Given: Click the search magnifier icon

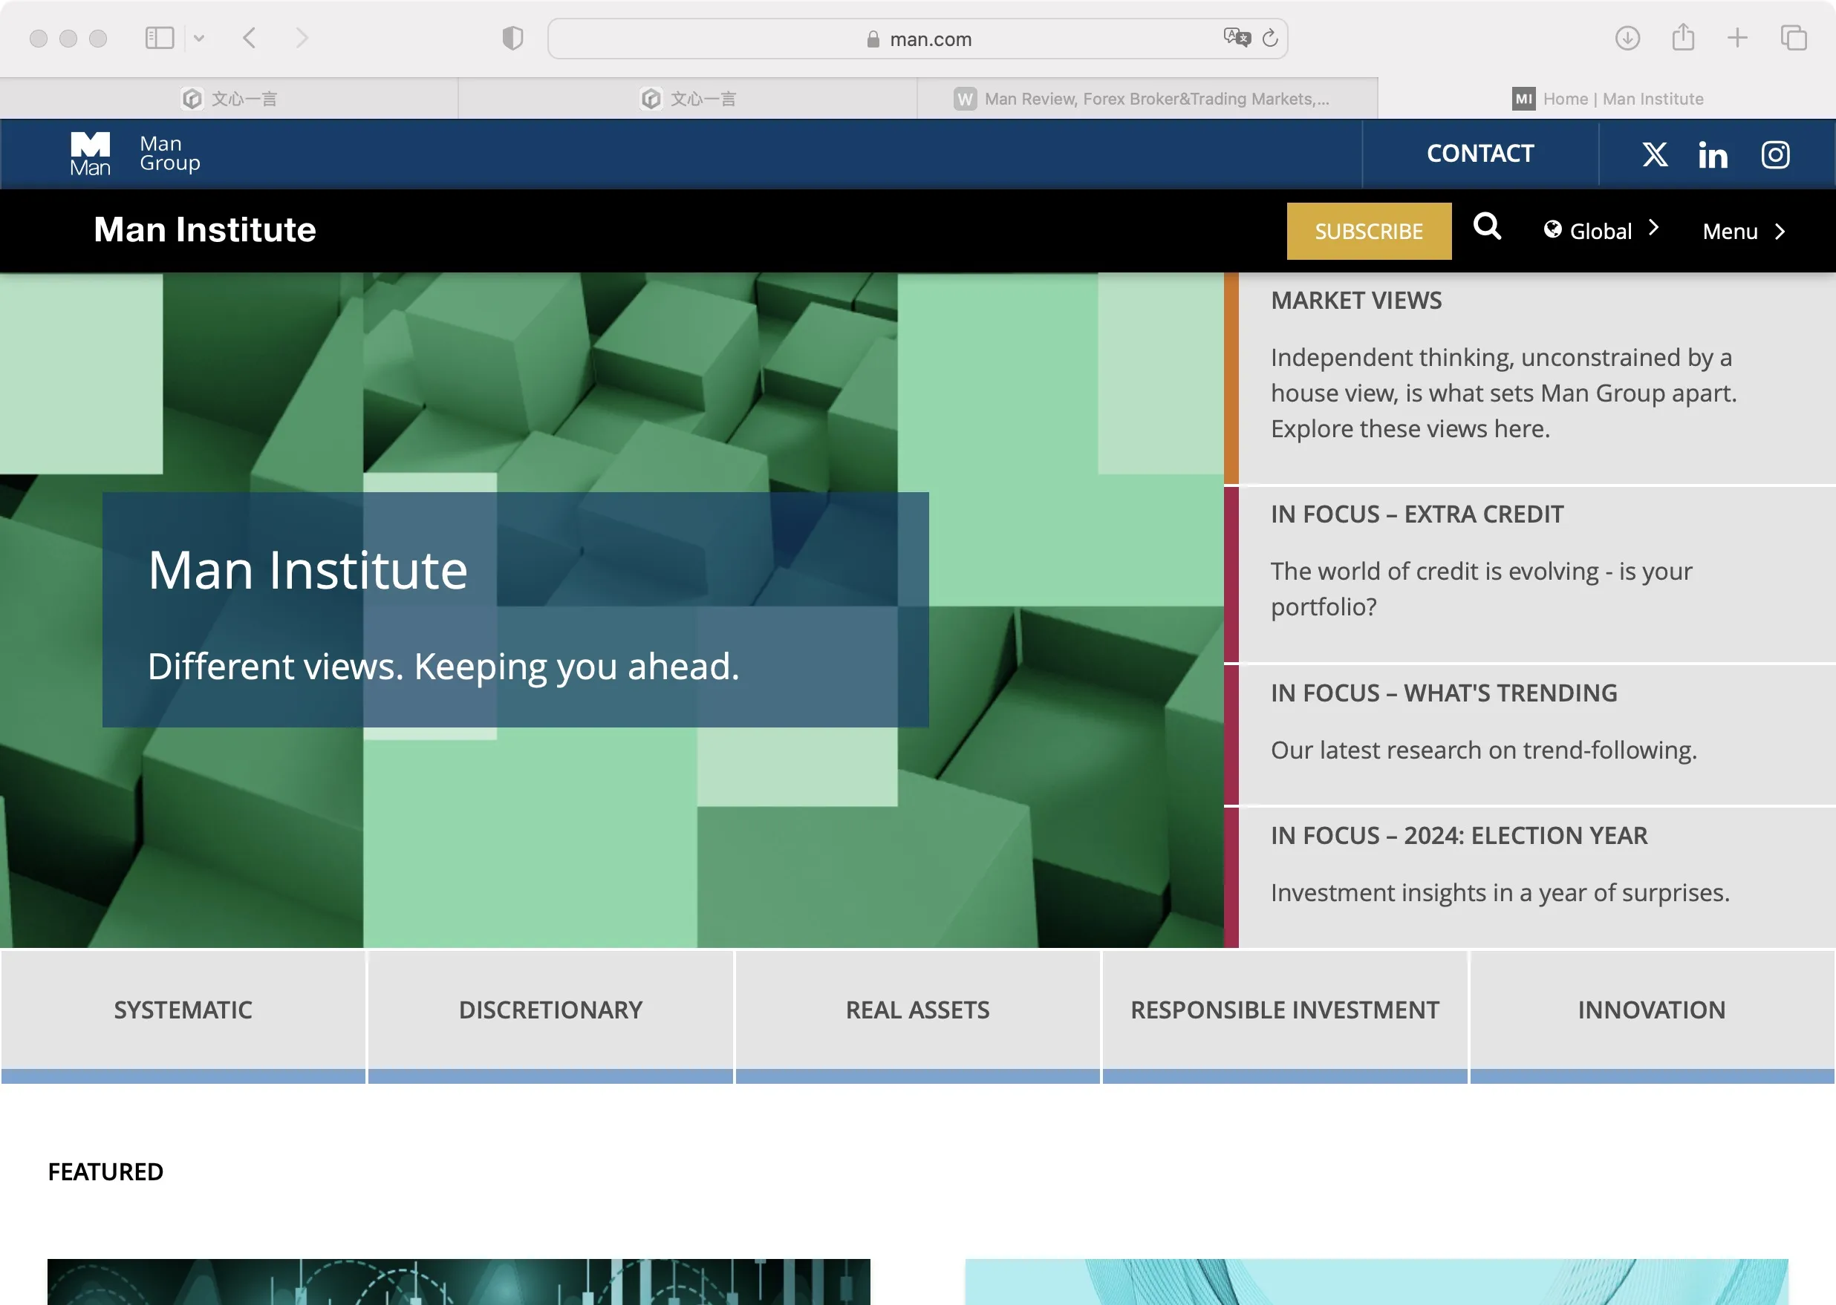Looking at the screenshot, I should point(1486,226).
